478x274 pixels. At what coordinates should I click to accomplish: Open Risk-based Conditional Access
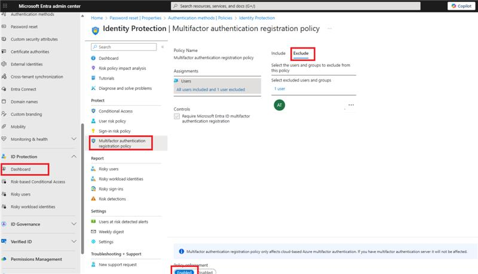(38, 182)
